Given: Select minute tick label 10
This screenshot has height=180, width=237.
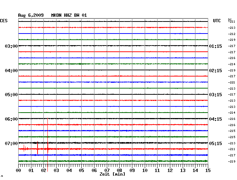Looking at the screenshot, I should 145,171.
